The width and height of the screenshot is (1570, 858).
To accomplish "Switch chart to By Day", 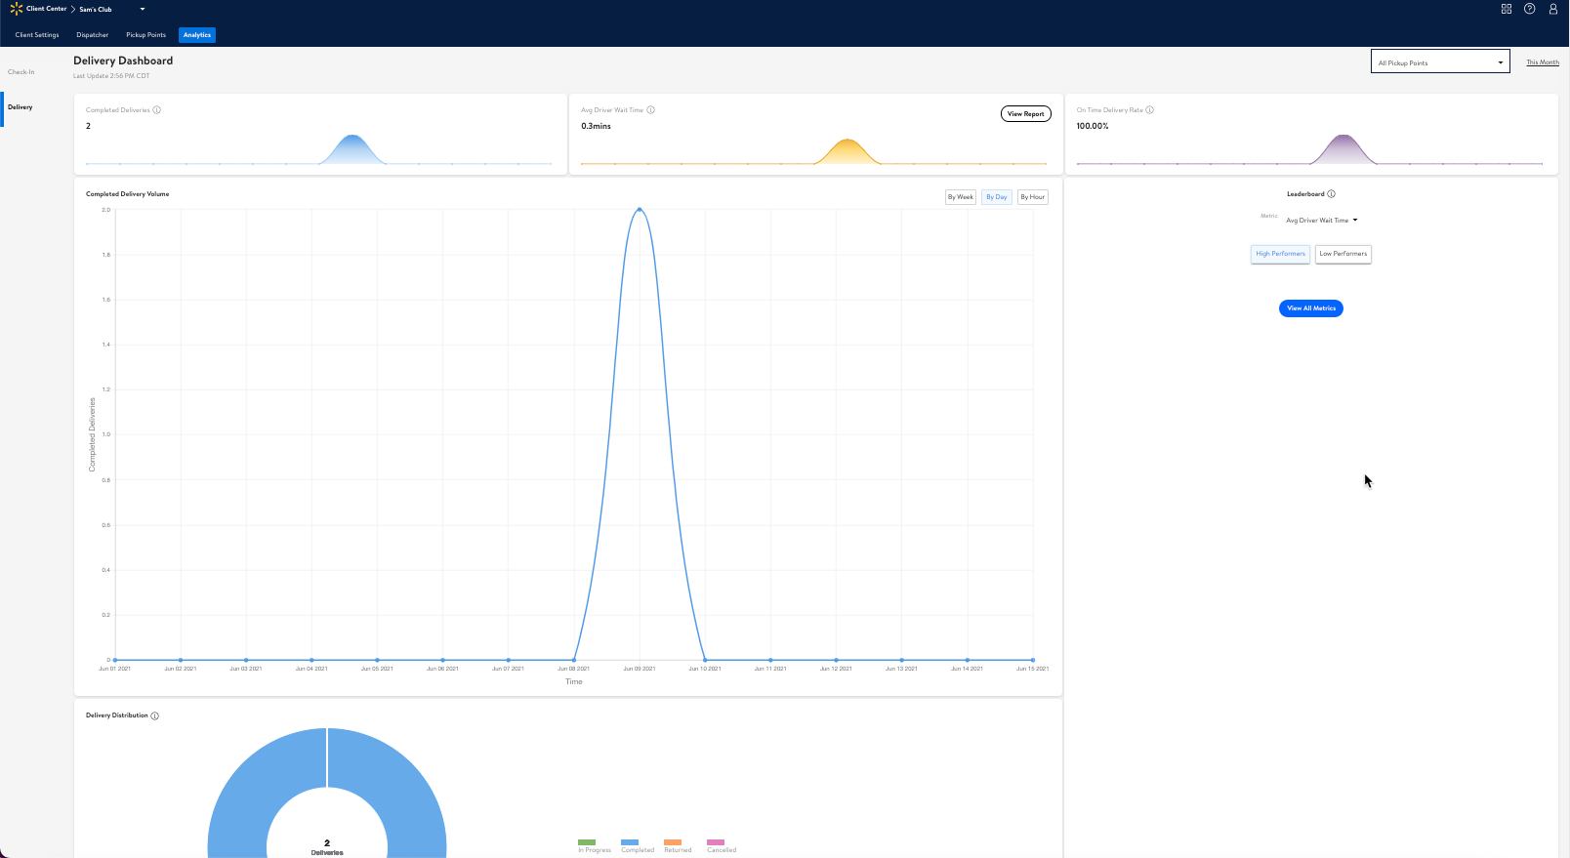I will [x=997, y=197].
